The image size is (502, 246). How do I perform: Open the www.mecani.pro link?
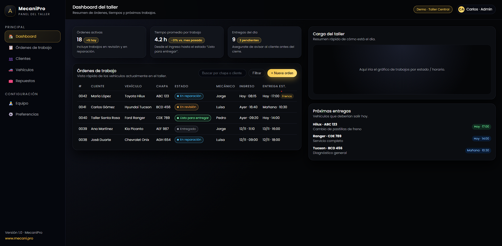coord(19,238)
